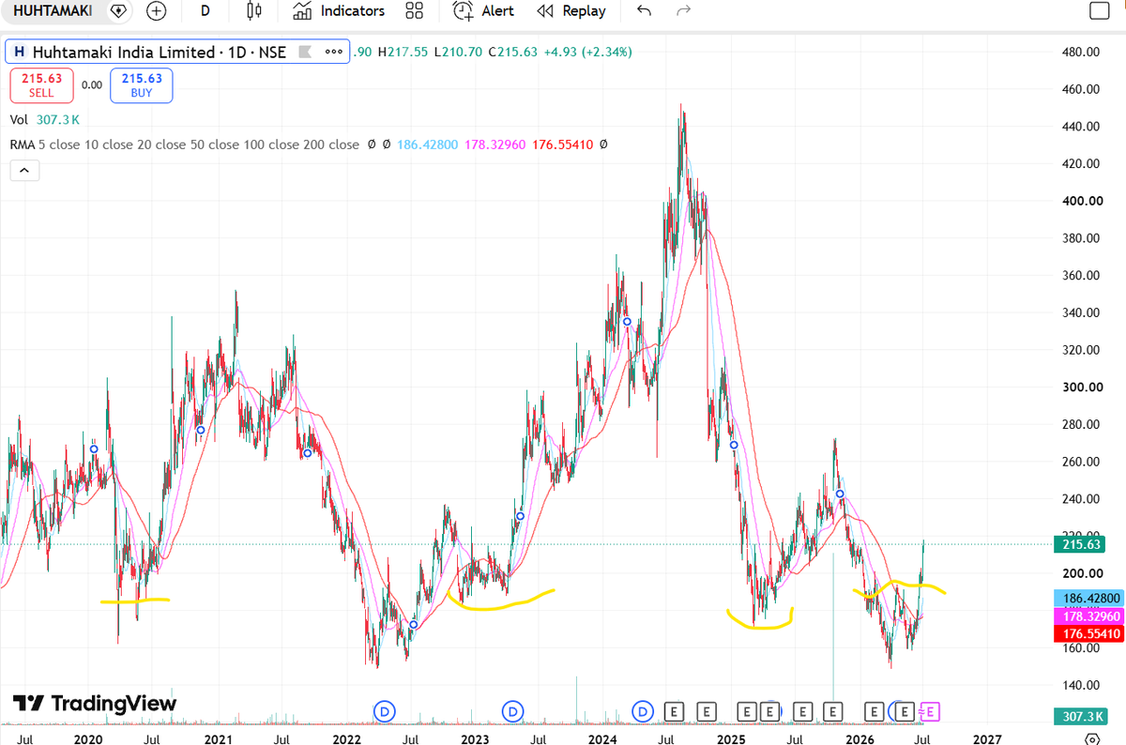This screenshot has width=1126, height=745.
Task: Click the 2025 label on time axis
Action: [732, 739]
